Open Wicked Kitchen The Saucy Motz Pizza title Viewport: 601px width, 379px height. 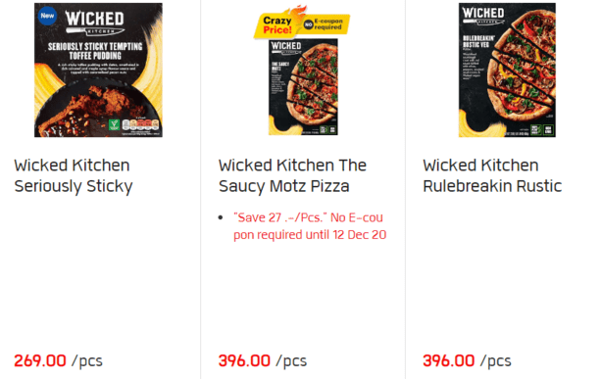292,175
